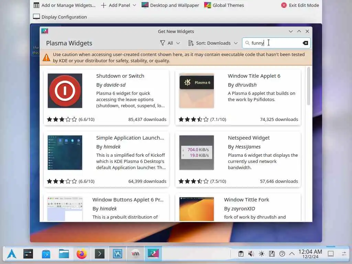Click Add or Manage Widgets
Image resolution: width=352 pixels, height=264 pixels.
pos(64,5)
